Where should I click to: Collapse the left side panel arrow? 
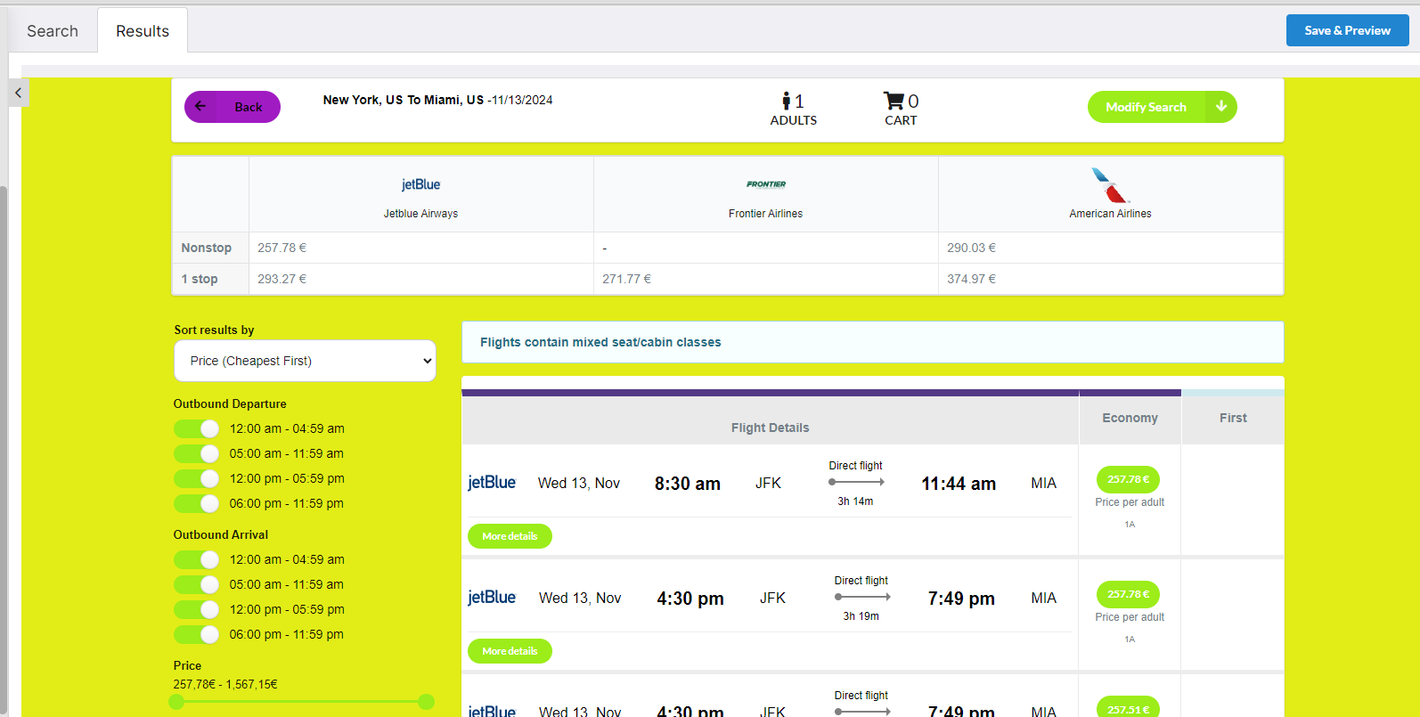pyautogui.click(x=18, y=93)
